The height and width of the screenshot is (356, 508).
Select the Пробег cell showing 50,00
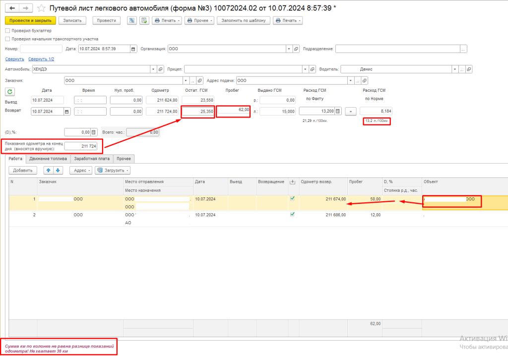click(x=365, y=199)
